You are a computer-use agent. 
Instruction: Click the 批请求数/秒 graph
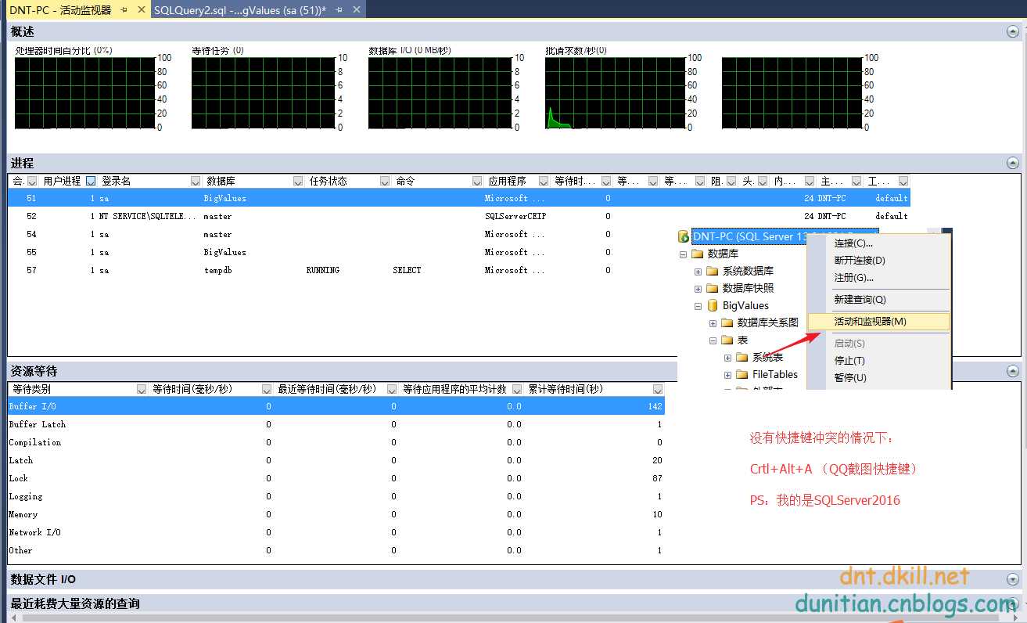(615, 93)
